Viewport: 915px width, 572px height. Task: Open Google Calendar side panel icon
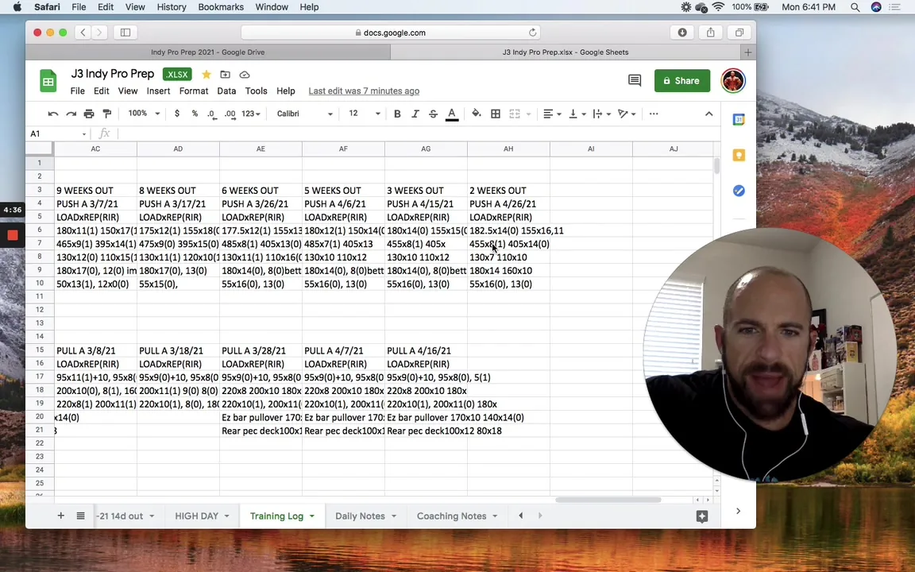[x=738, y=120]
